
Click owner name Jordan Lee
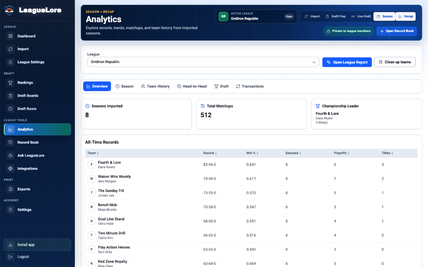click(x=106, y=195)
